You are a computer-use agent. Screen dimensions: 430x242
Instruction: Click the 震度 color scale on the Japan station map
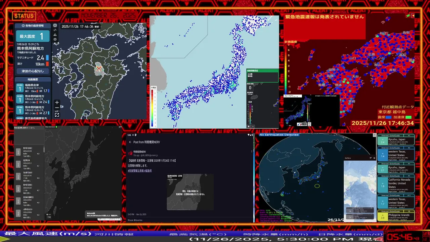coord(154,107)
